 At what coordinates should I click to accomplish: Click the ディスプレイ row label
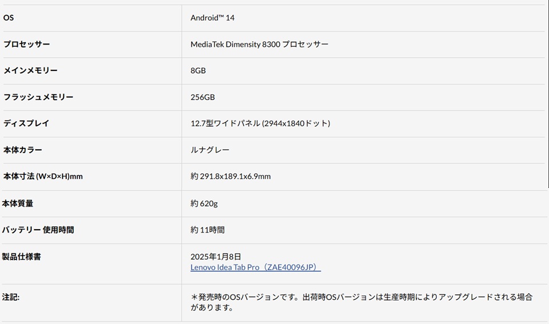coord(26,123)
